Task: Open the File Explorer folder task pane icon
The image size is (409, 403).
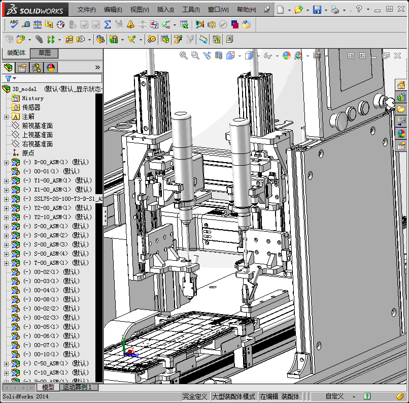Action: pyautogui.click(x=401, y=109)
